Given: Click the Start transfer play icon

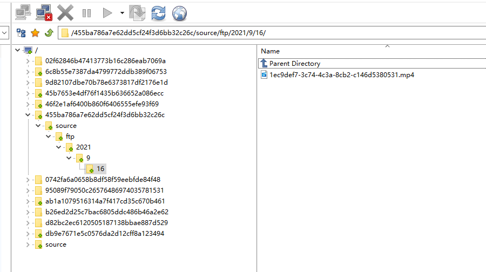Looking at the screenshot, I should pos(107,13).
